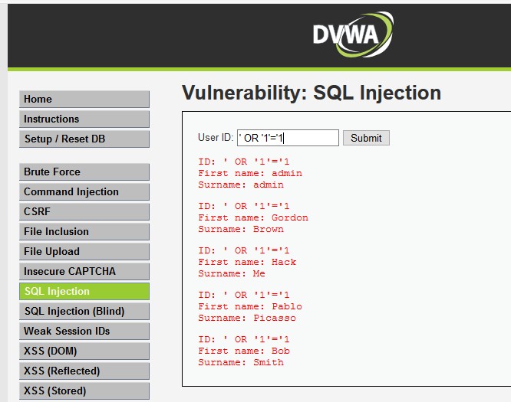The image size is (511, 402).
Task: Open the Home menu item
Action: click(84, 100)
